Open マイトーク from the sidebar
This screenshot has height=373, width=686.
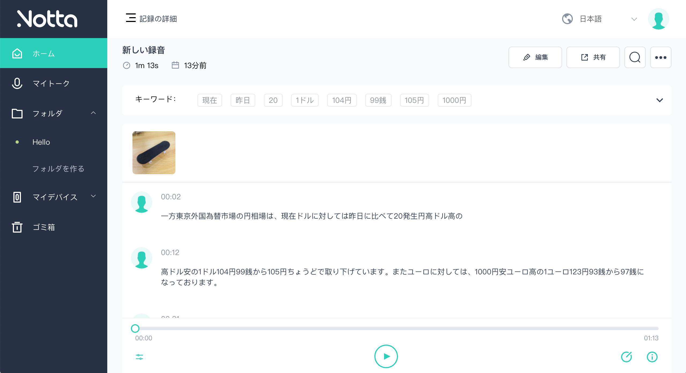pyautogui.click(x=50, y=83)
